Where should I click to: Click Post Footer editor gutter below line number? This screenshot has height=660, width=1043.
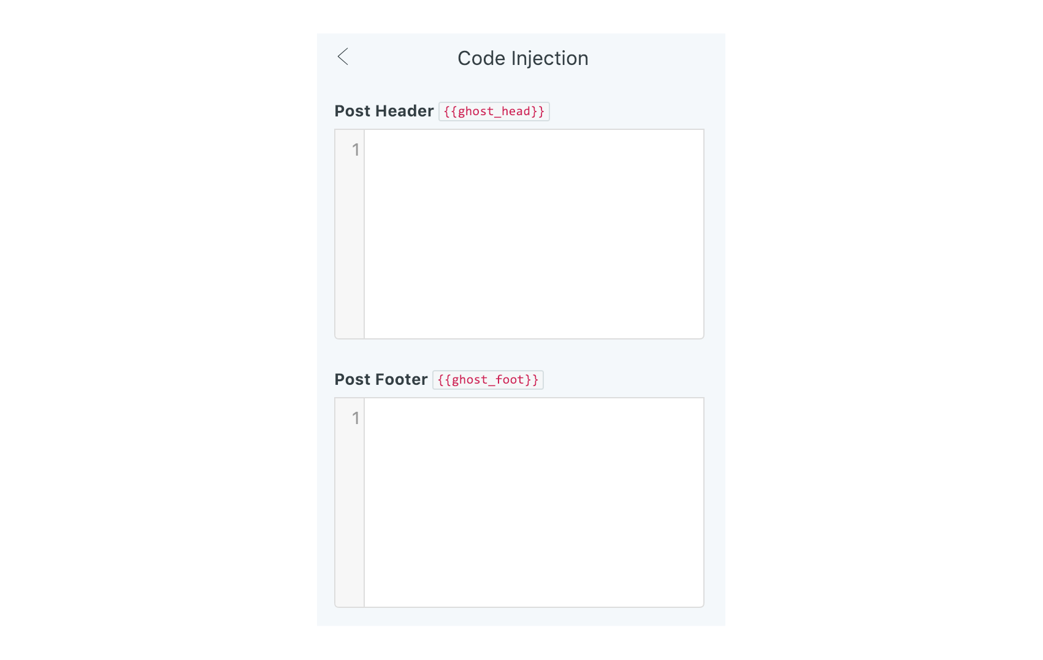pos(350,527)
